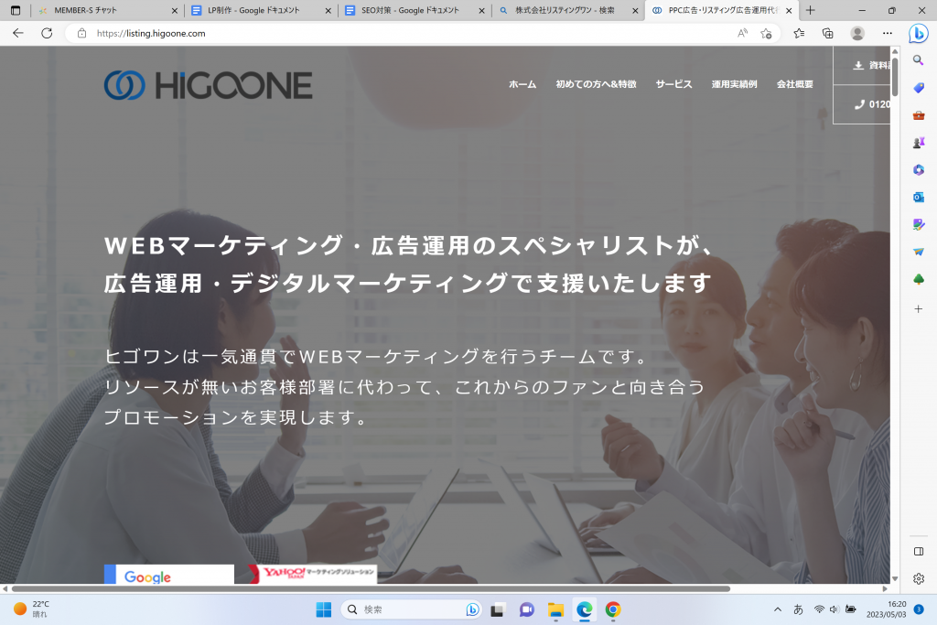Screen dimensions: 937x625
Task: Open Edge Settings and more menu
Action: [887, 33]
